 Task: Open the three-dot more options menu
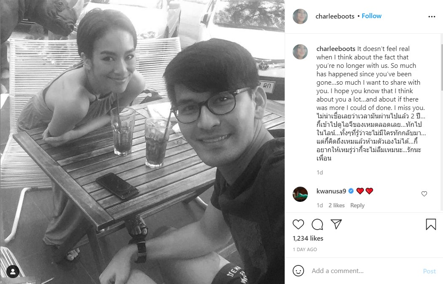click(432, 17)
